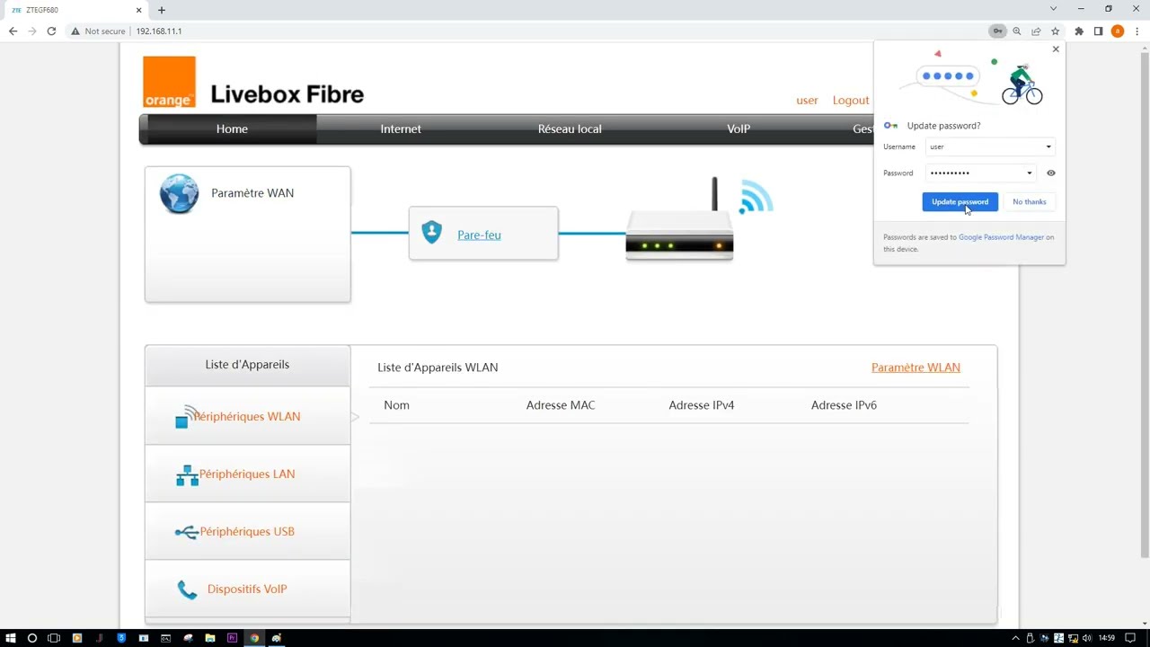Open the Réseau local menu

(x=570, y=129)
